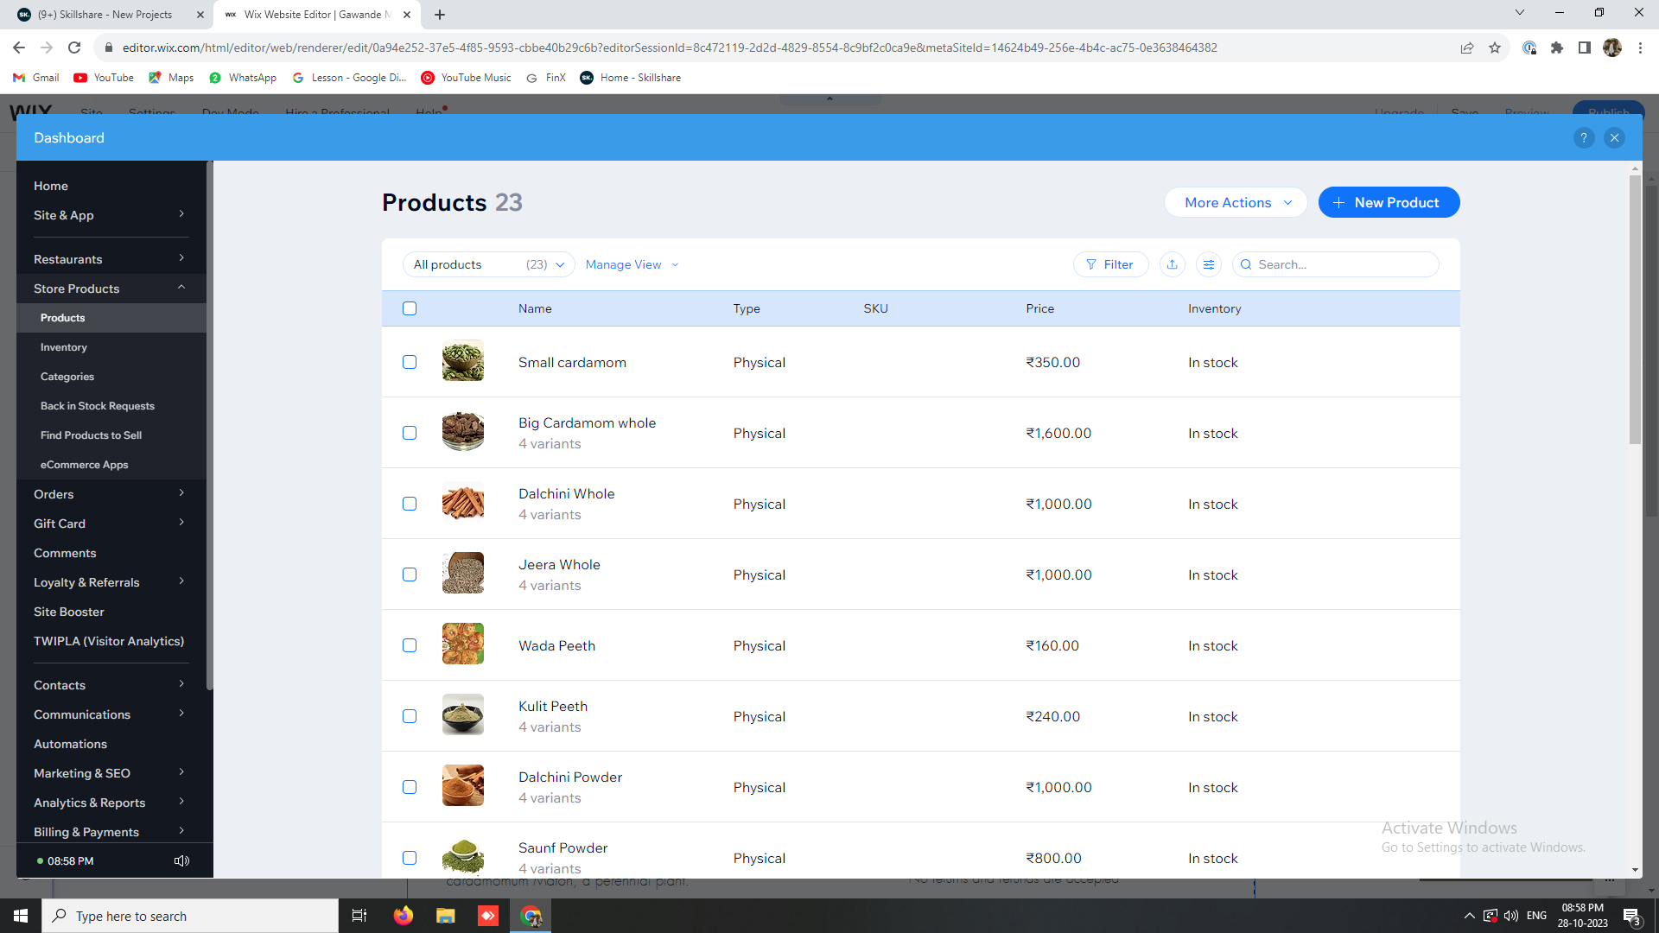This screenshot has width=1659, height=933.
Task: Open File Explorer from taskbar
Action: point(445,916)
